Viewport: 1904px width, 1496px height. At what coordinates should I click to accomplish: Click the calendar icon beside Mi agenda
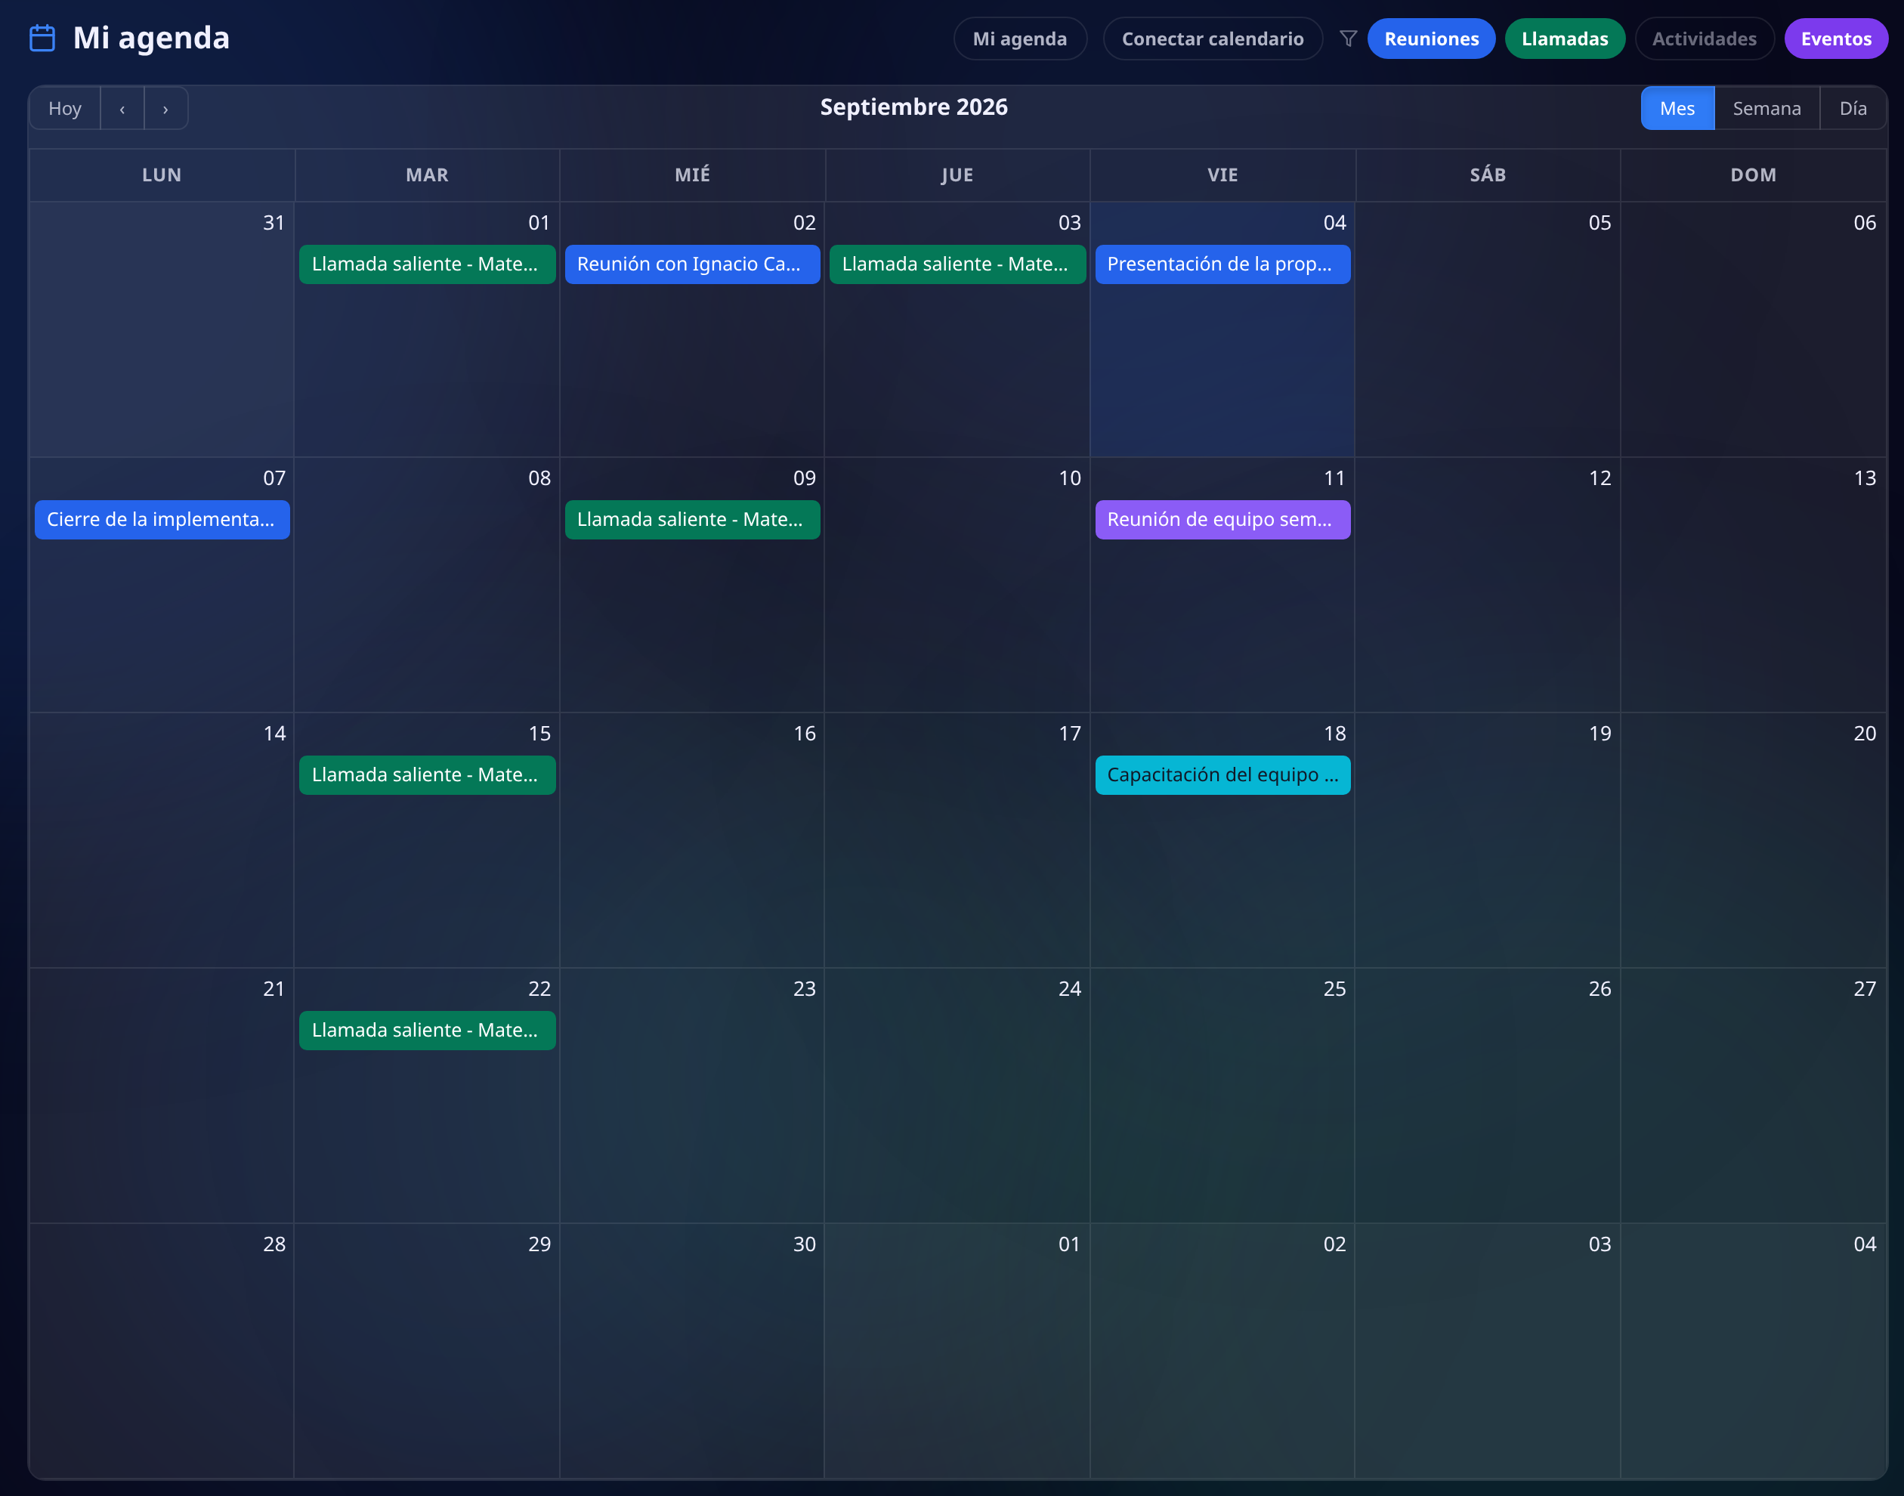tap(42, 39)
